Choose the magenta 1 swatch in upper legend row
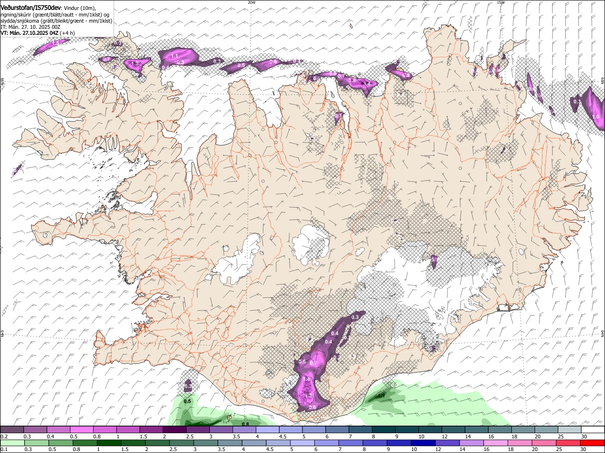The image size is (605, 453). (x=128, y=430)
